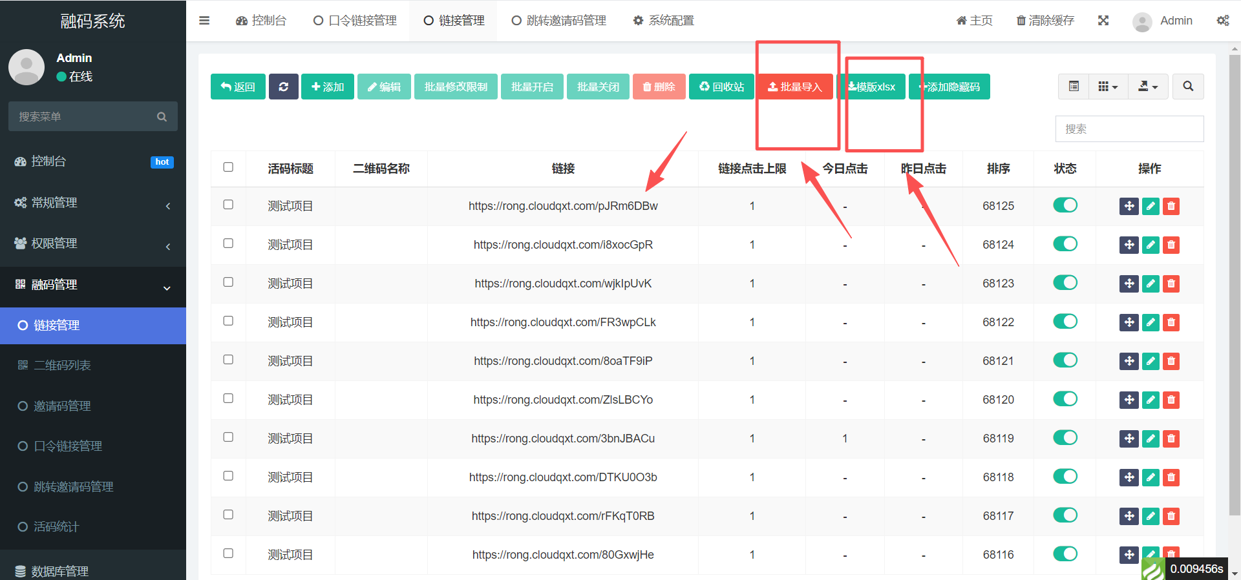The width and height of the screenshot is (1241, 580).
Task: Click the fullscreen expand icon in header
Action: pyautogui.click(x=1103, y=21)
